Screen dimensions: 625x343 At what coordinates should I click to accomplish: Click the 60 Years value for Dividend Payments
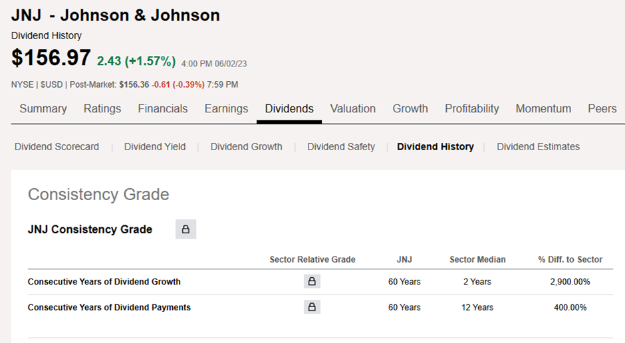[x=404, y=308]
